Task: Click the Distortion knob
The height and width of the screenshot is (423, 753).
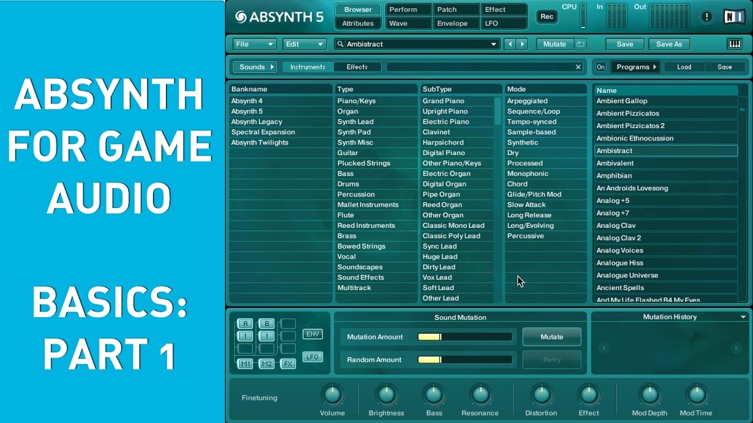Action: (x=541, y=395)
